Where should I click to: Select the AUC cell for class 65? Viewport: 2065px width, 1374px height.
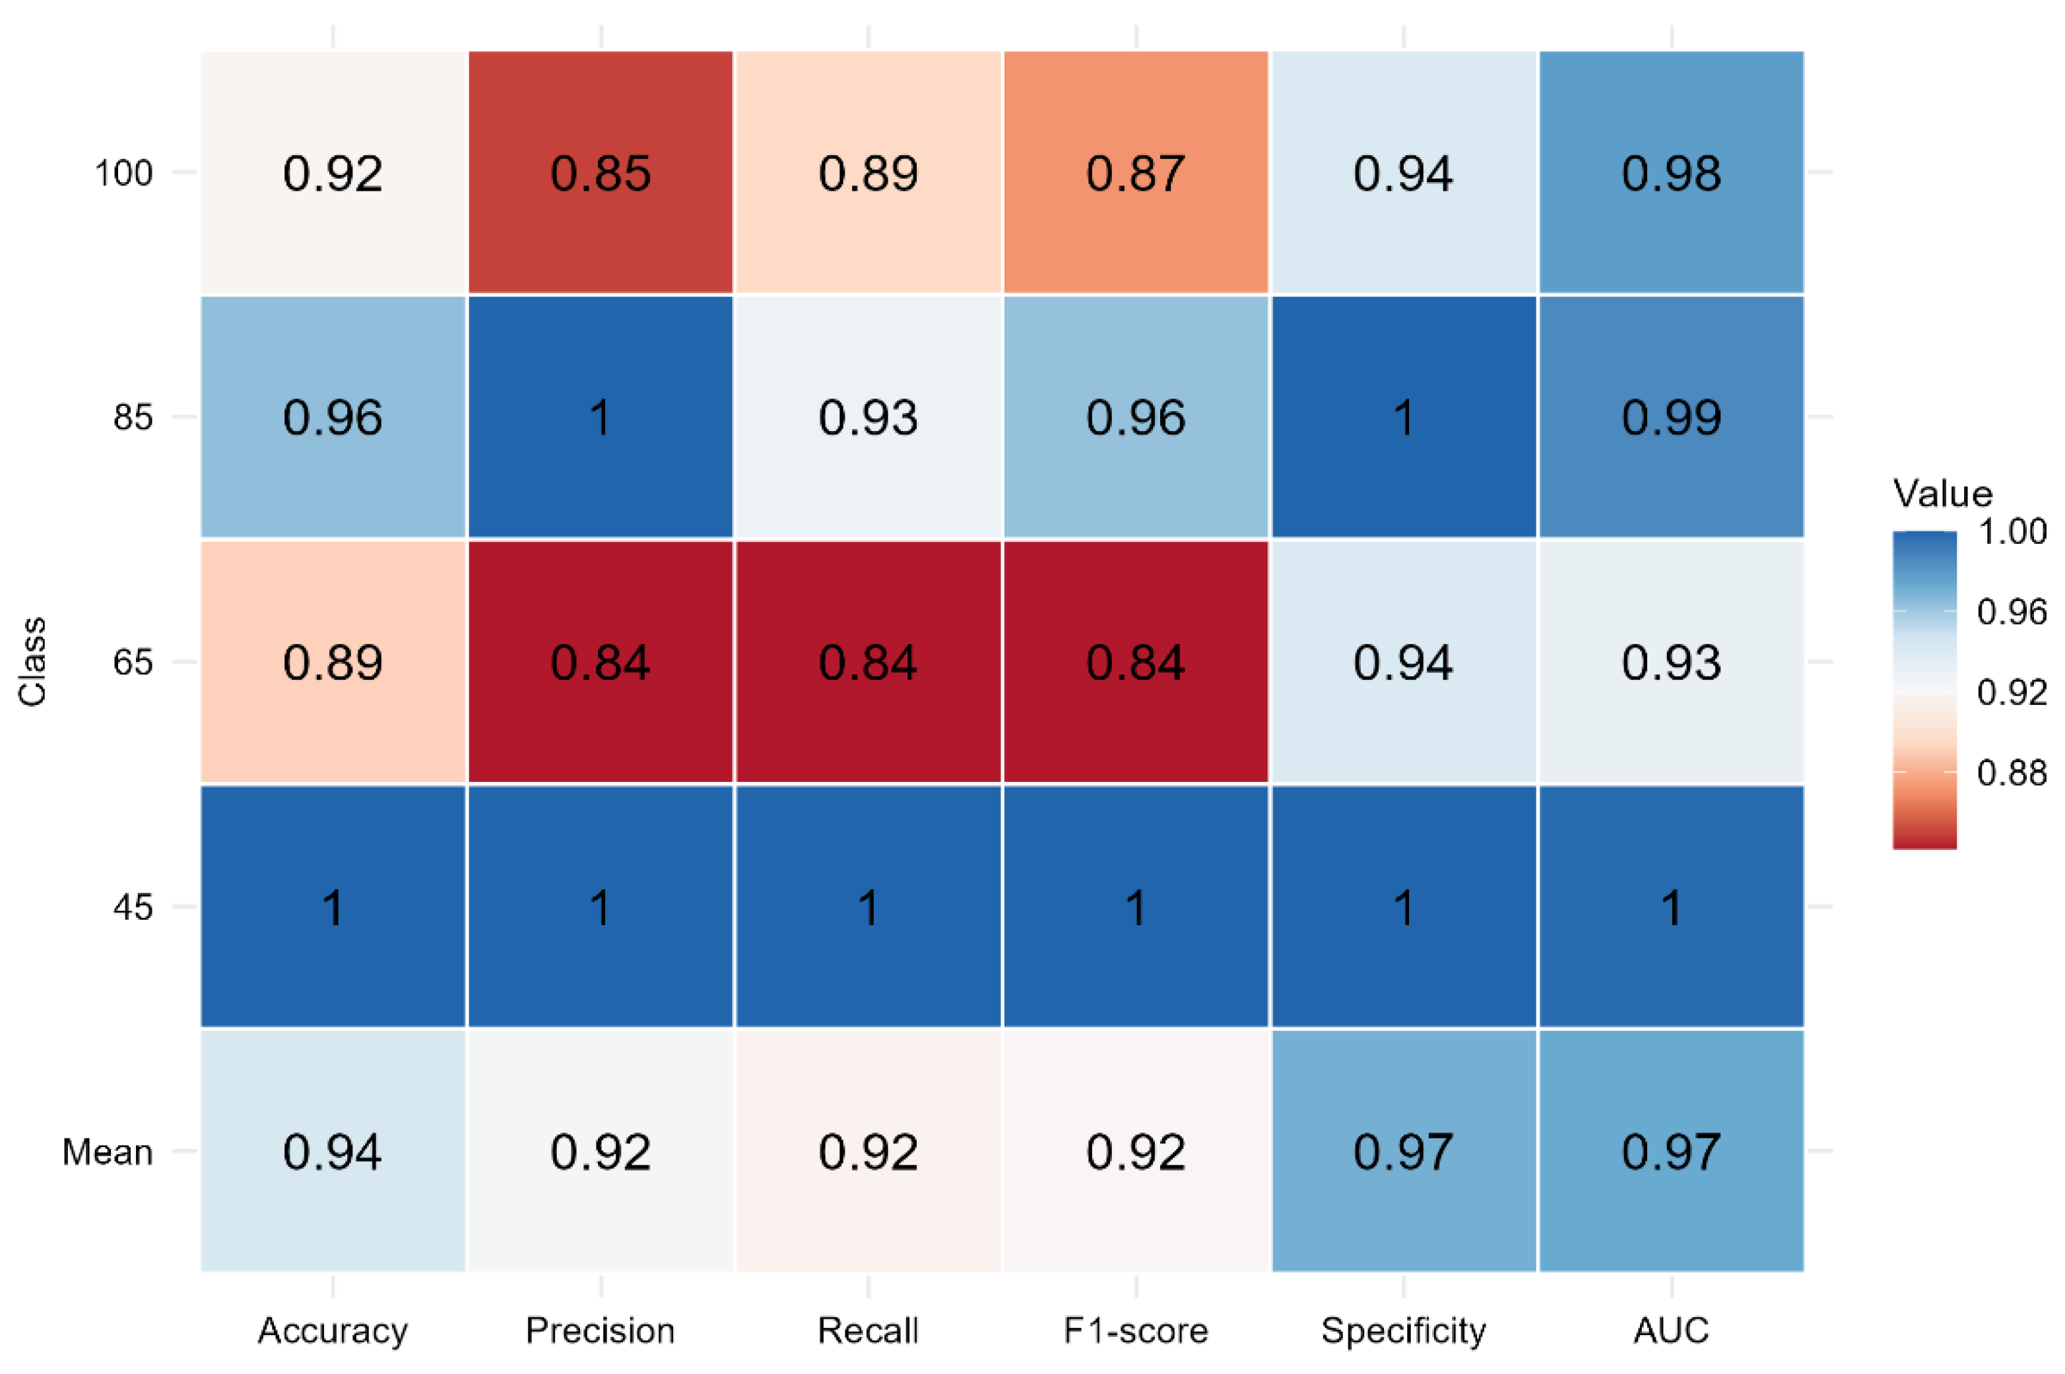point(1671,661)
